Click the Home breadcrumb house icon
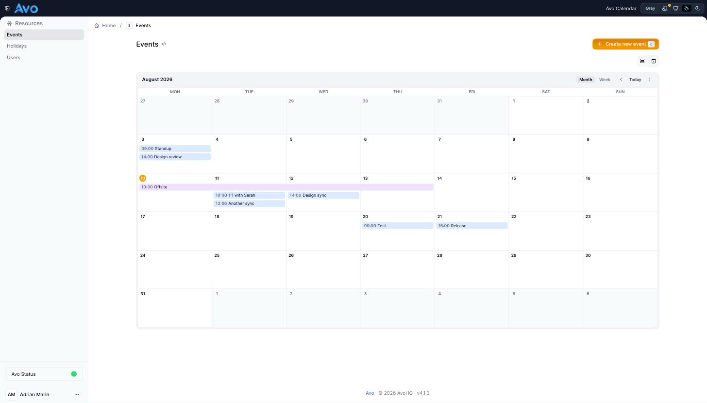Viewport: 707px width, 403px height. (x=97, y=25)
